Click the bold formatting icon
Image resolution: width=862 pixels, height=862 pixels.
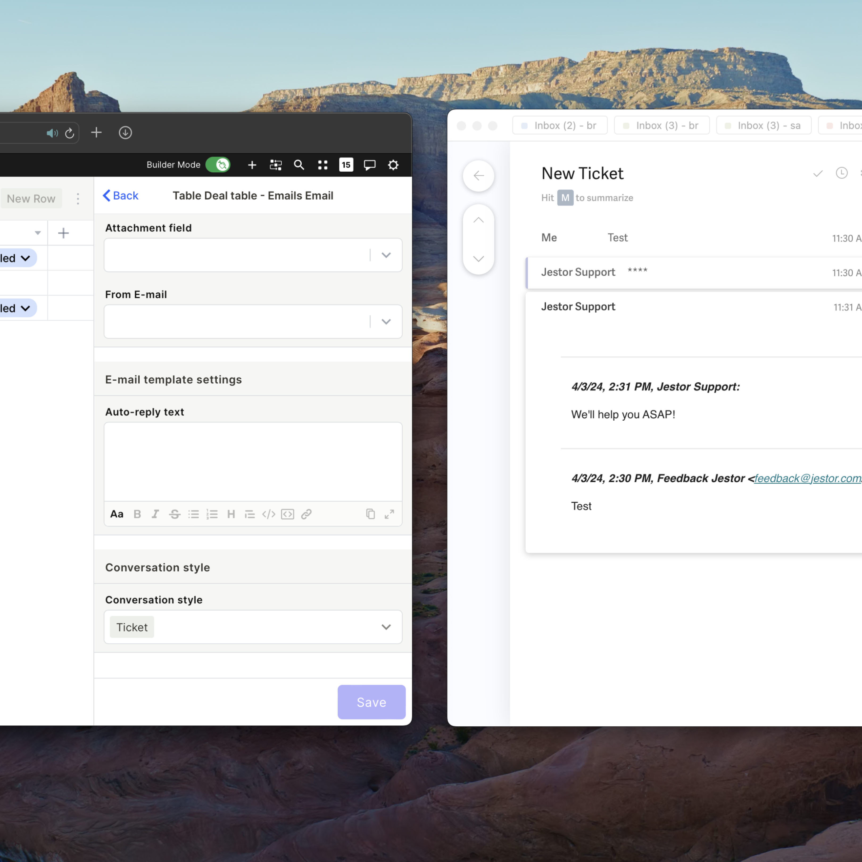pos(138,514)
